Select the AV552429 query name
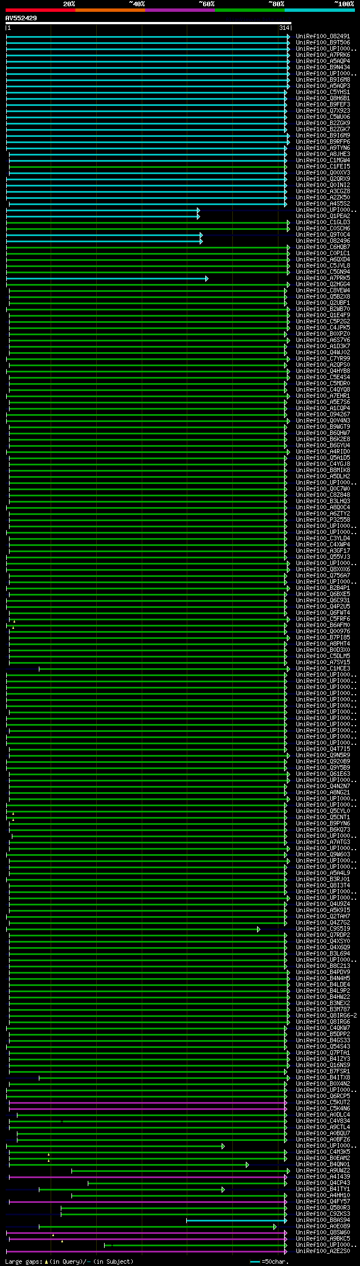 coord(21,18)
